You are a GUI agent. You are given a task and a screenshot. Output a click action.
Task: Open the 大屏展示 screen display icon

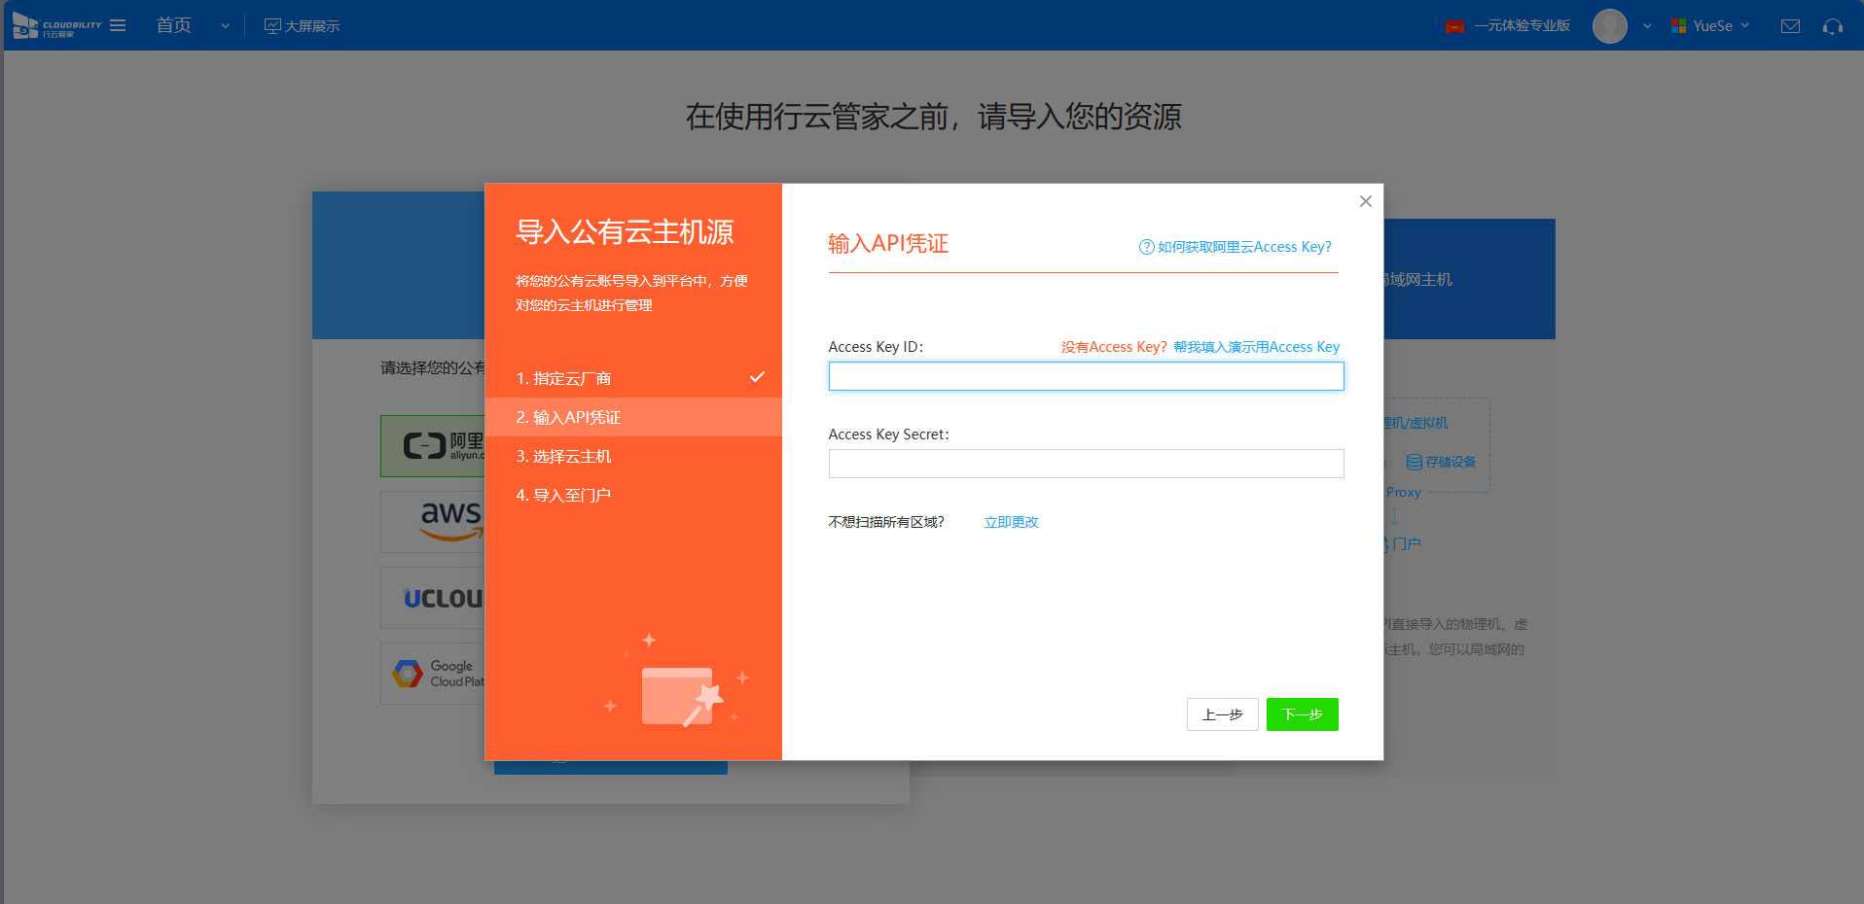tap(272, 26)
